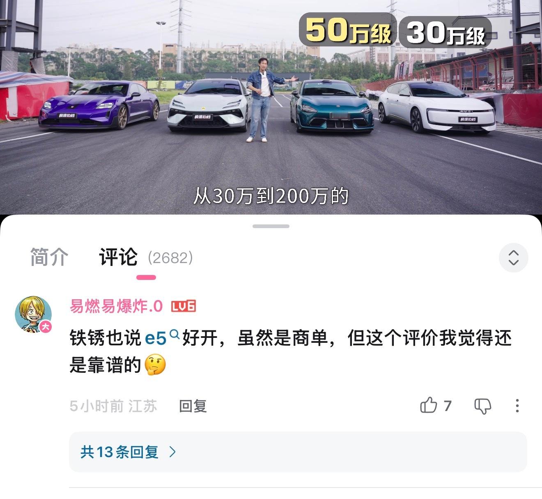Screen dimensions: 542x499
Task: Tap the video player area
Action: point(271,107)
